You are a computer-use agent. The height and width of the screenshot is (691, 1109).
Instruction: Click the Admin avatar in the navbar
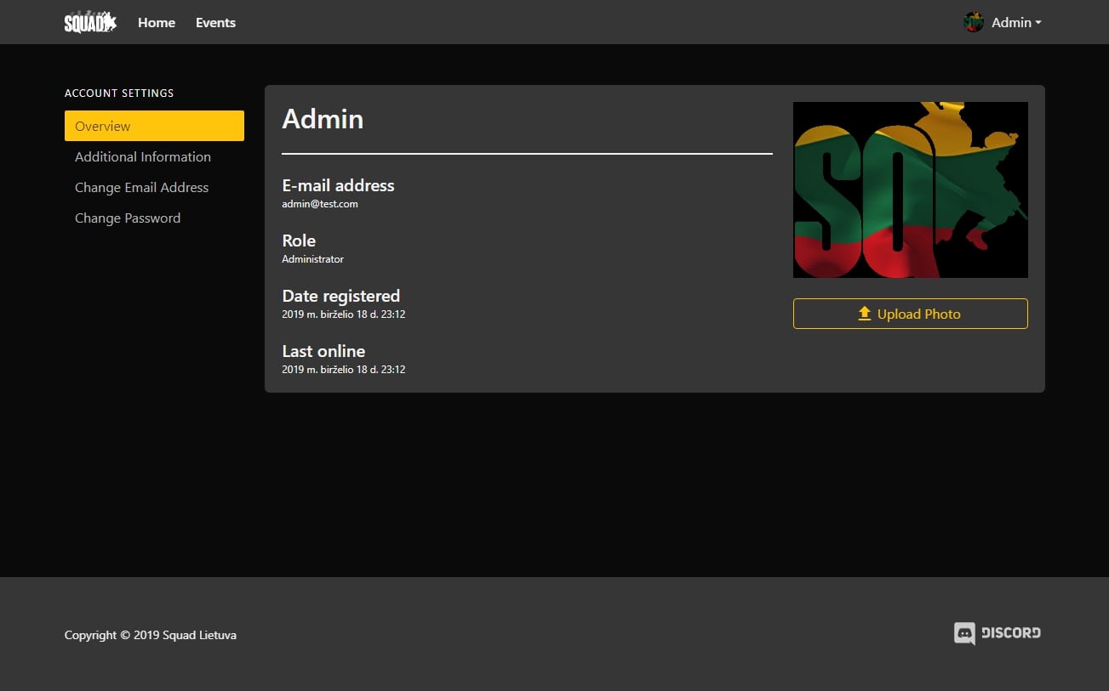pyautogui.click(x=974, y=22)
